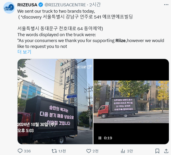Click the retweet arrows icon
Screen dimensions: 171x155
(54, 151)
